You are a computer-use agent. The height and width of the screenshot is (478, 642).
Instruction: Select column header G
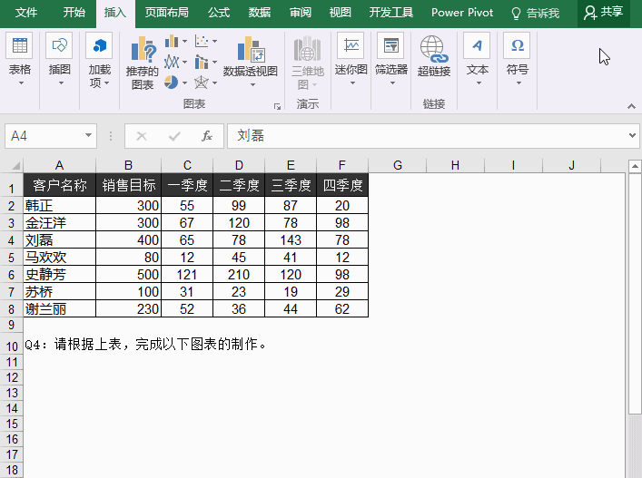click(x=398, y=164)
